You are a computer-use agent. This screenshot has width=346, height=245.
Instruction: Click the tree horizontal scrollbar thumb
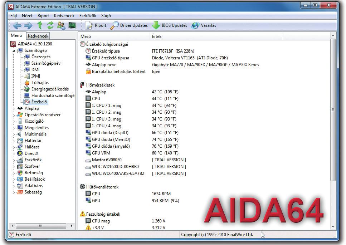click(x=41, y=226)
